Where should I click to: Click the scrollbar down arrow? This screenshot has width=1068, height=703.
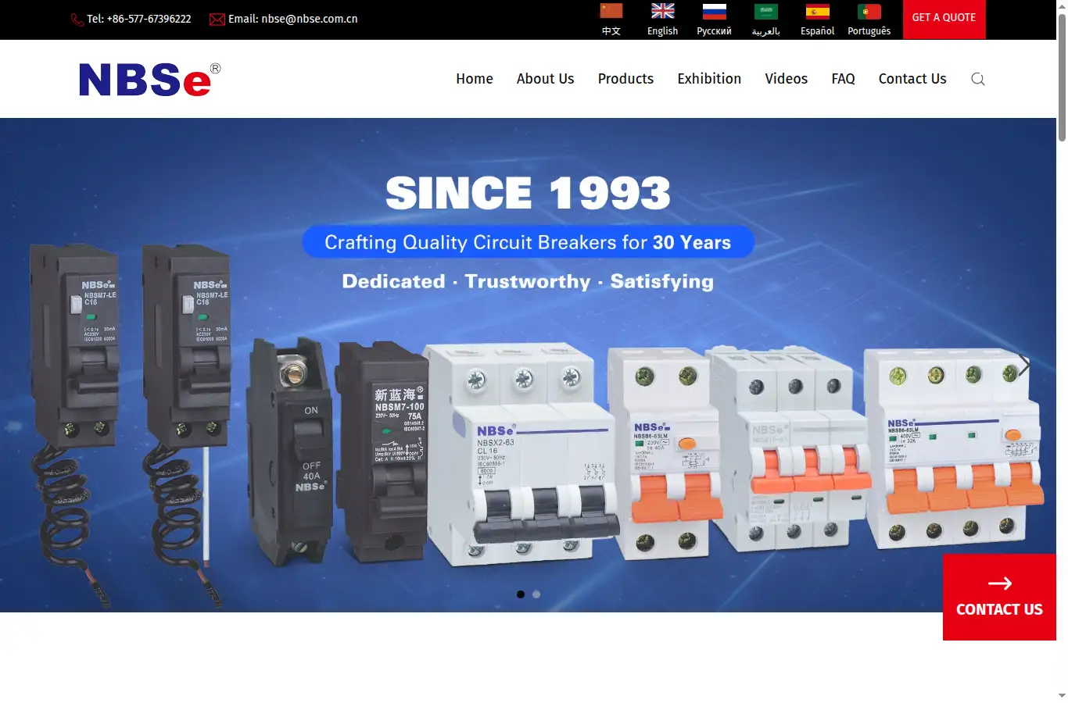[x=1062, y=696]
